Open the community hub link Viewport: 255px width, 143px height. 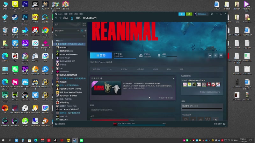[x=124, y=69]
